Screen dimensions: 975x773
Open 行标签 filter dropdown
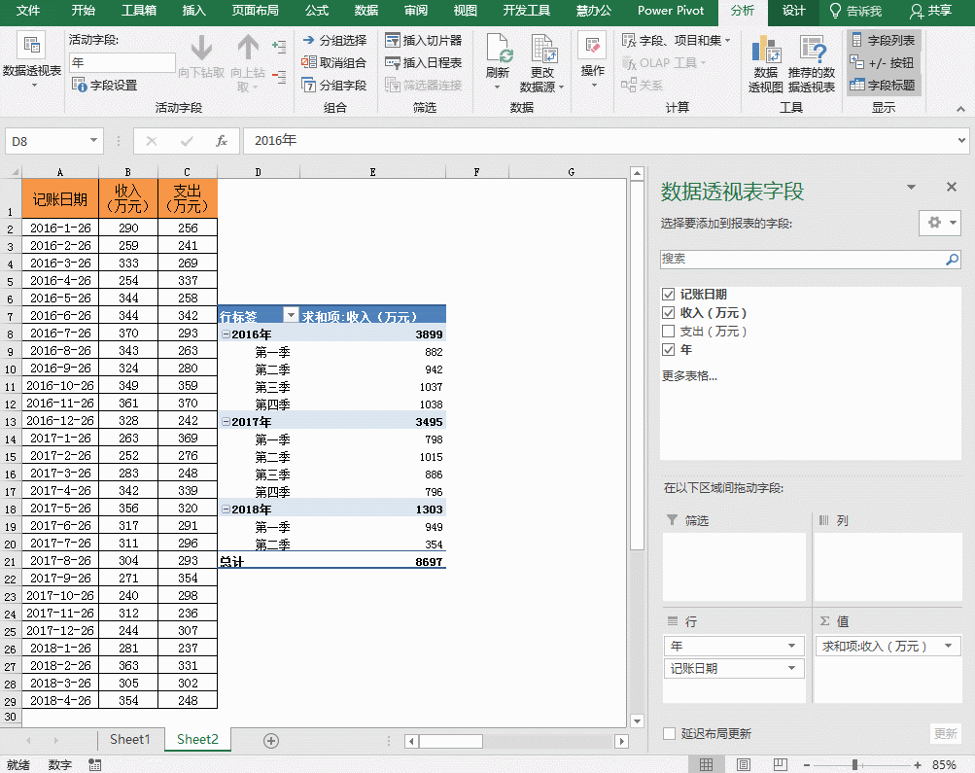[291, 315]
